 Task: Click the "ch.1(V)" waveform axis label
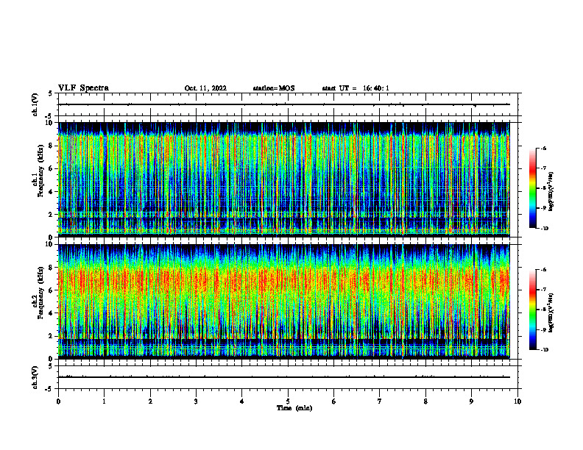click(x=35, y=104)
